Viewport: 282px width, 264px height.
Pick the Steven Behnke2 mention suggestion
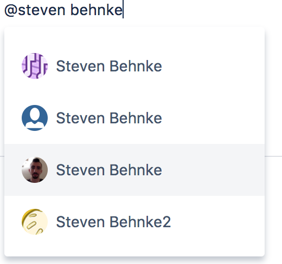(x=134, y=222)
